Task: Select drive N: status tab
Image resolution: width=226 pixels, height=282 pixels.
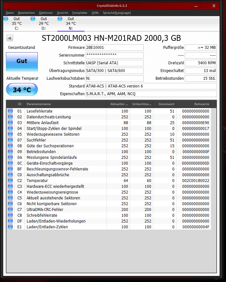Action: (x=71, y=23)
